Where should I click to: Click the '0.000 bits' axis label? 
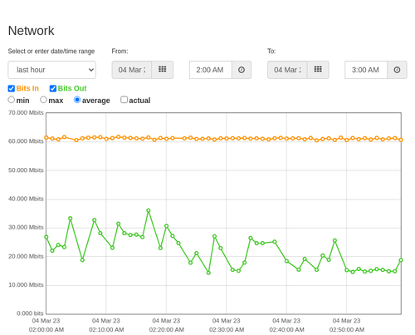[x=30, y=313]
